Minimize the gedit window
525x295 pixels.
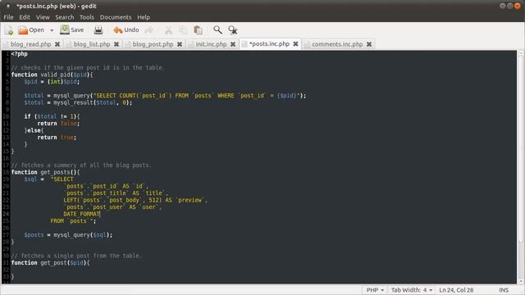(502, 6)
